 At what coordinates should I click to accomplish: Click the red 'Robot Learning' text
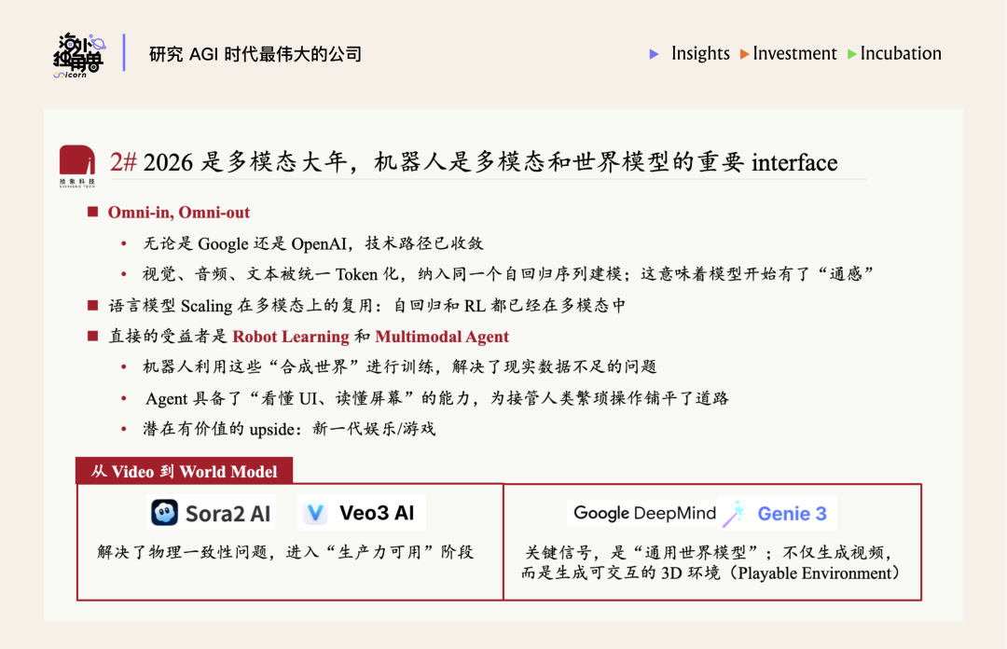291,337
